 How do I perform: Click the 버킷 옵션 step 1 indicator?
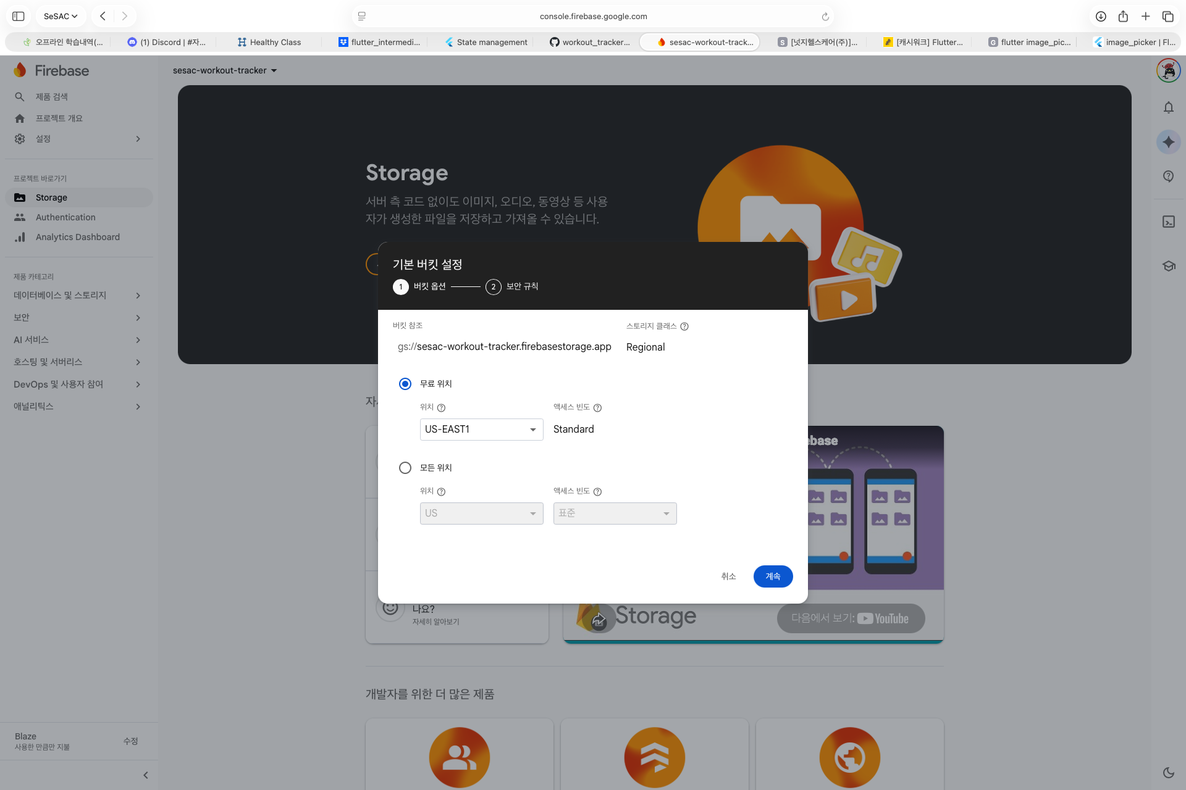pyautogui.click(x=419, y=287)
